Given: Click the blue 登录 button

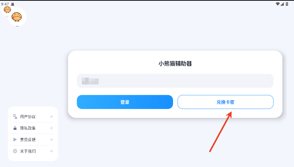Looking at the screenshot, I should click(x=125, y=102).
